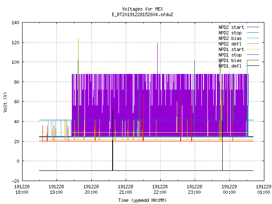Click the red NPD1 bias legend line

click(x=253, y=60)
